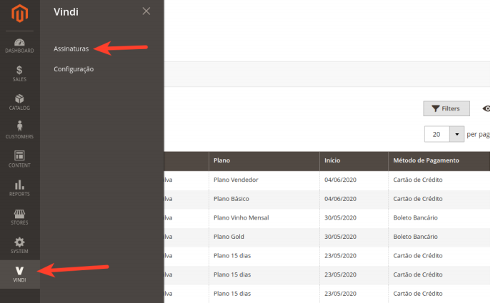Image resolution: width=493 pixels, height=303 pixels.
Task: Open the System gear icon
Action: pyautogui.click(x=19, y=245)
